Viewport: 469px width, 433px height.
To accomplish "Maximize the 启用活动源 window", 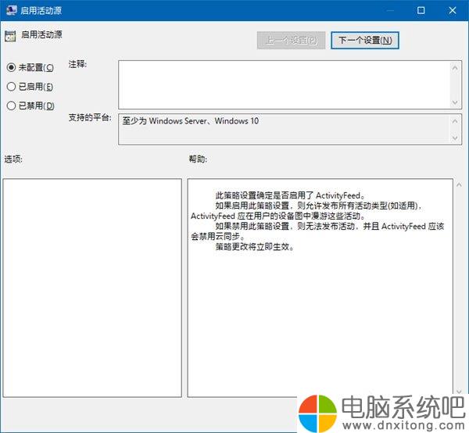I will [421, 10].
